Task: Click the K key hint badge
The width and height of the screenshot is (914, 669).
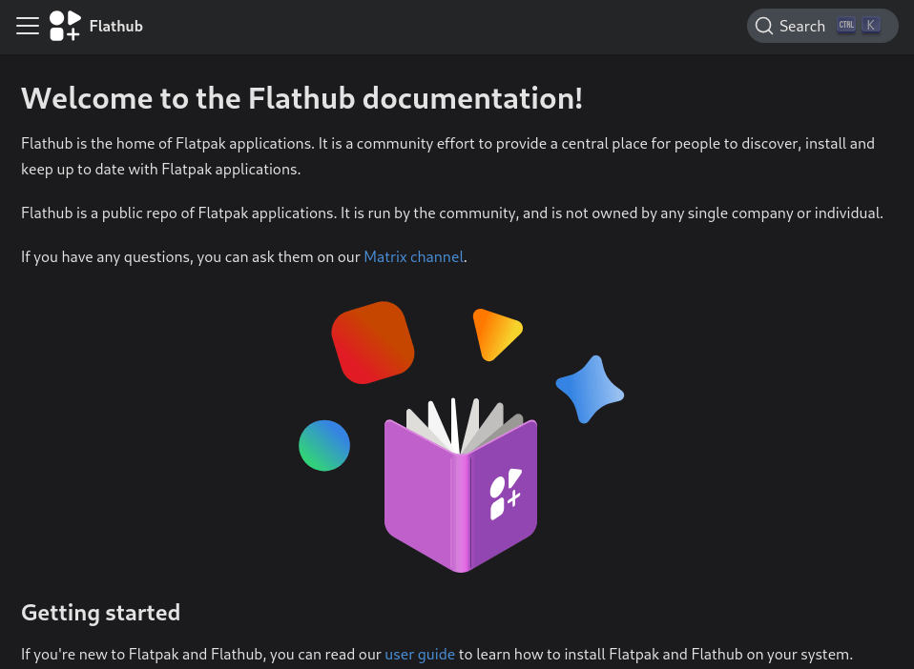Action: (870, 25)
